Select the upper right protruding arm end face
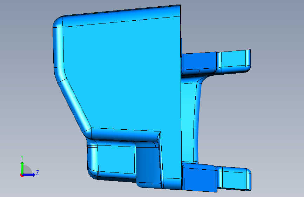The width and height of the screenshot is (304, 197). pos(234,59)
